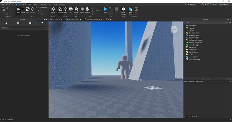Insert a Part from the ribbon
This screenshot has height=122, width=232.
(x=66, y=10)
